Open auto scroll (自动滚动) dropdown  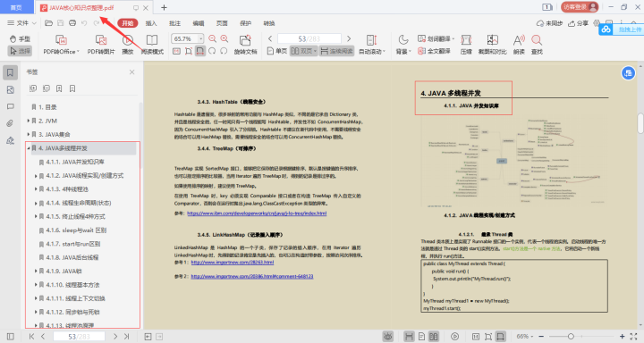(x=372, y=45)
